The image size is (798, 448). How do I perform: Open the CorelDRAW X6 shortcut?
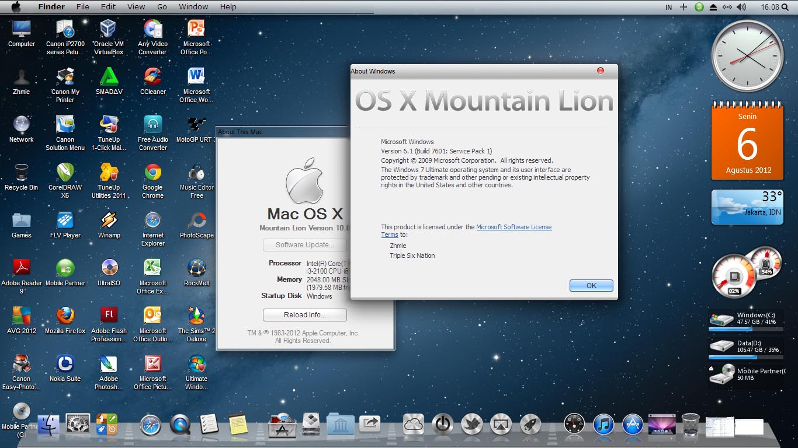65,181
